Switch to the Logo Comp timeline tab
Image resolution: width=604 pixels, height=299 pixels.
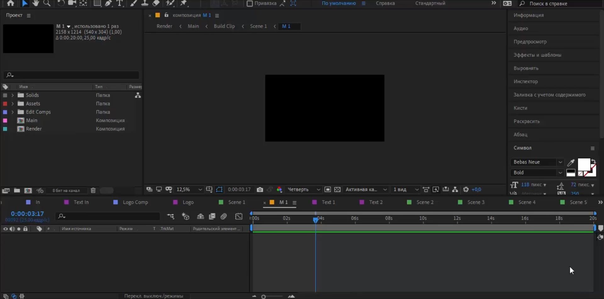[x=135, y=202]
